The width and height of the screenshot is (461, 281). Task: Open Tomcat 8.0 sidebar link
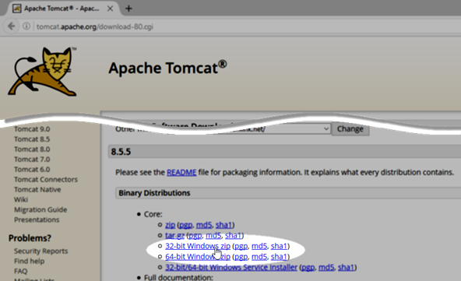32,149
